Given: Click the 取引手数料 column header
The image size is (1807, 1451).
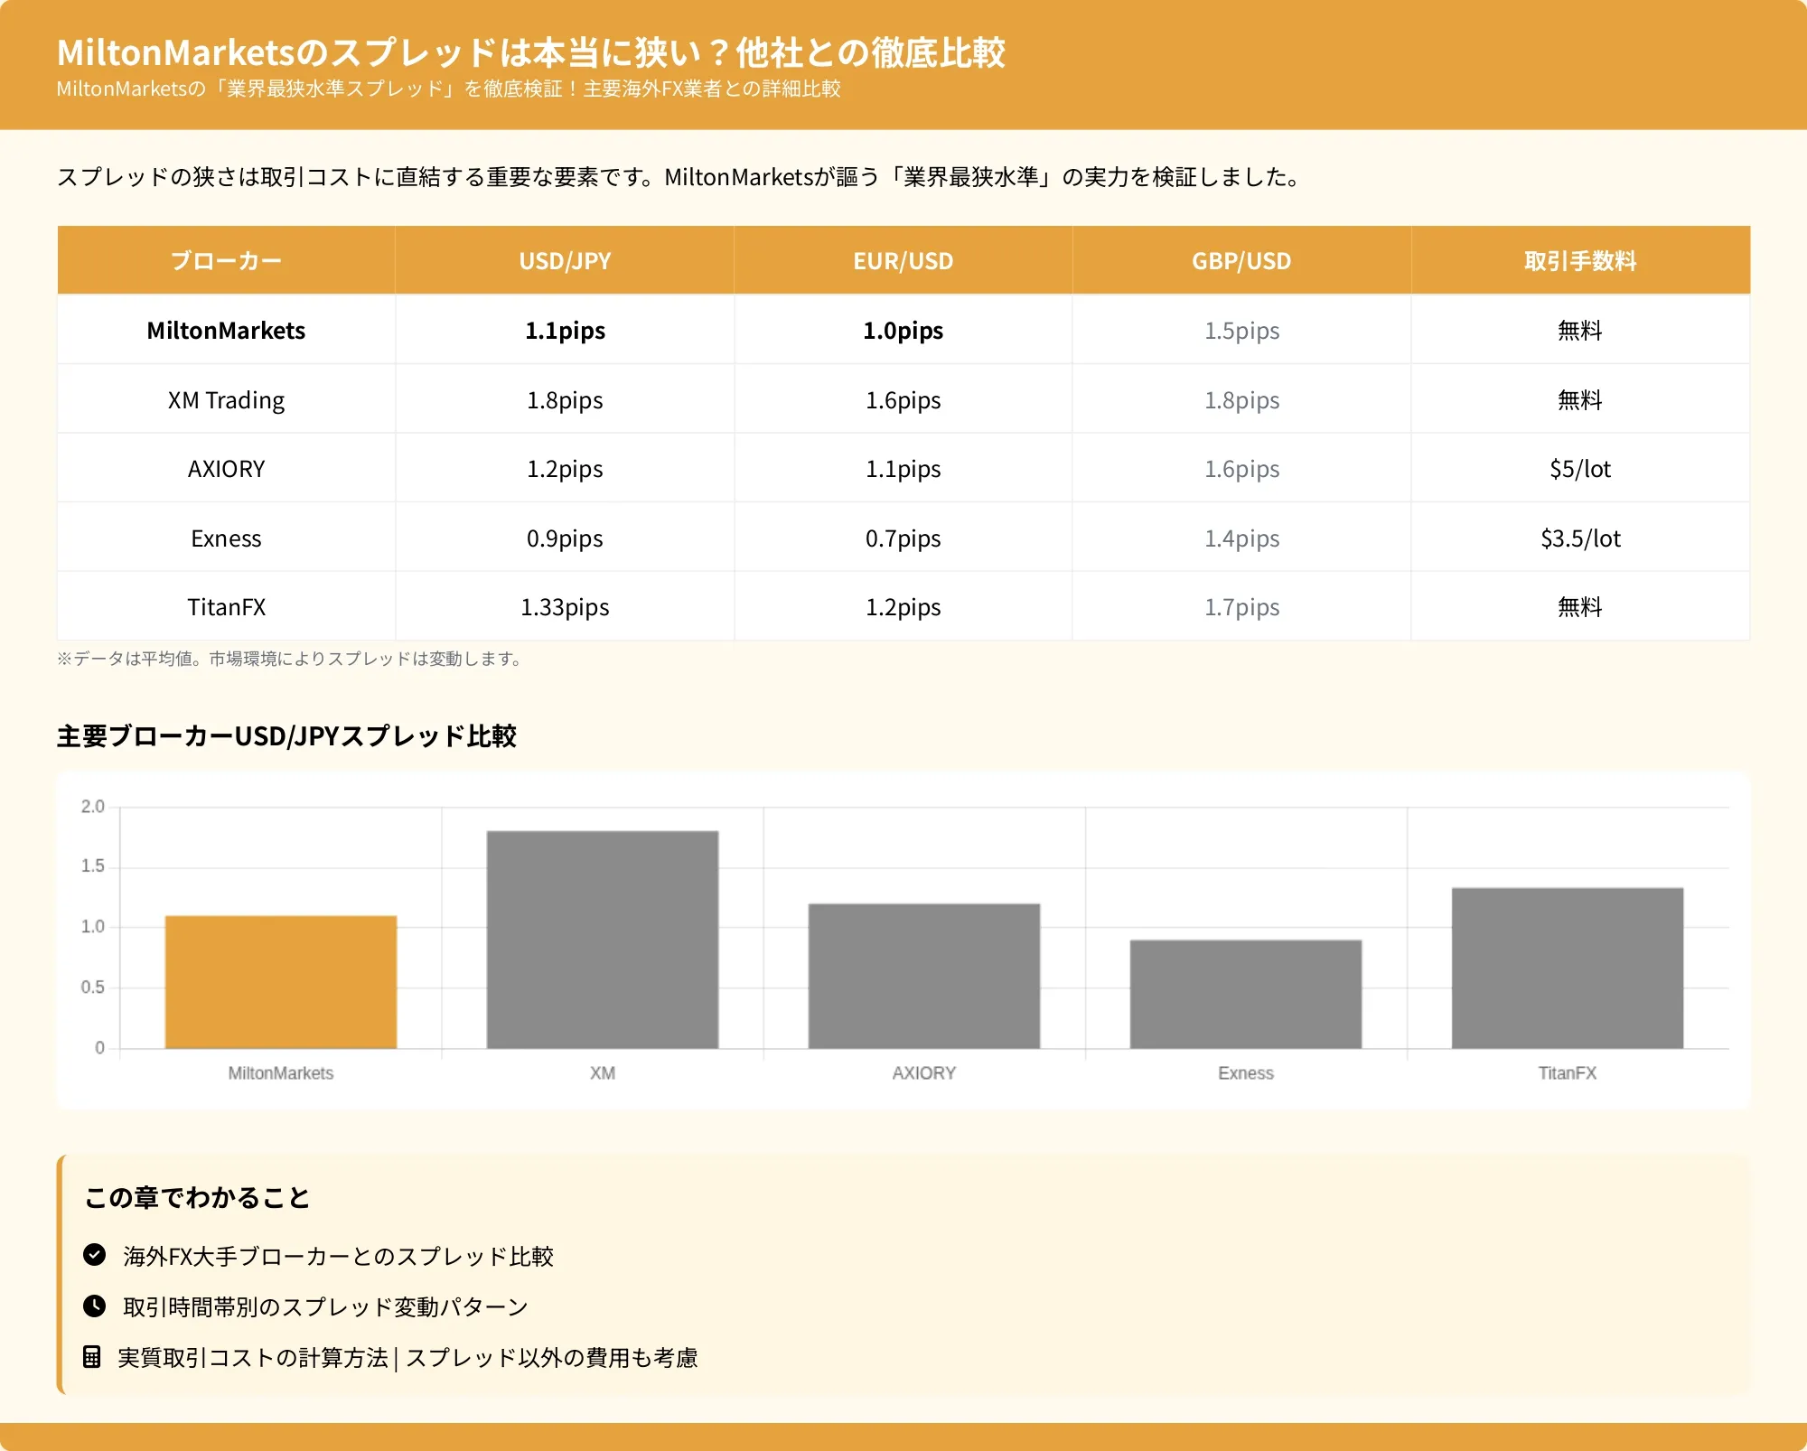Looking at the screenshot, I should 1579,261.
